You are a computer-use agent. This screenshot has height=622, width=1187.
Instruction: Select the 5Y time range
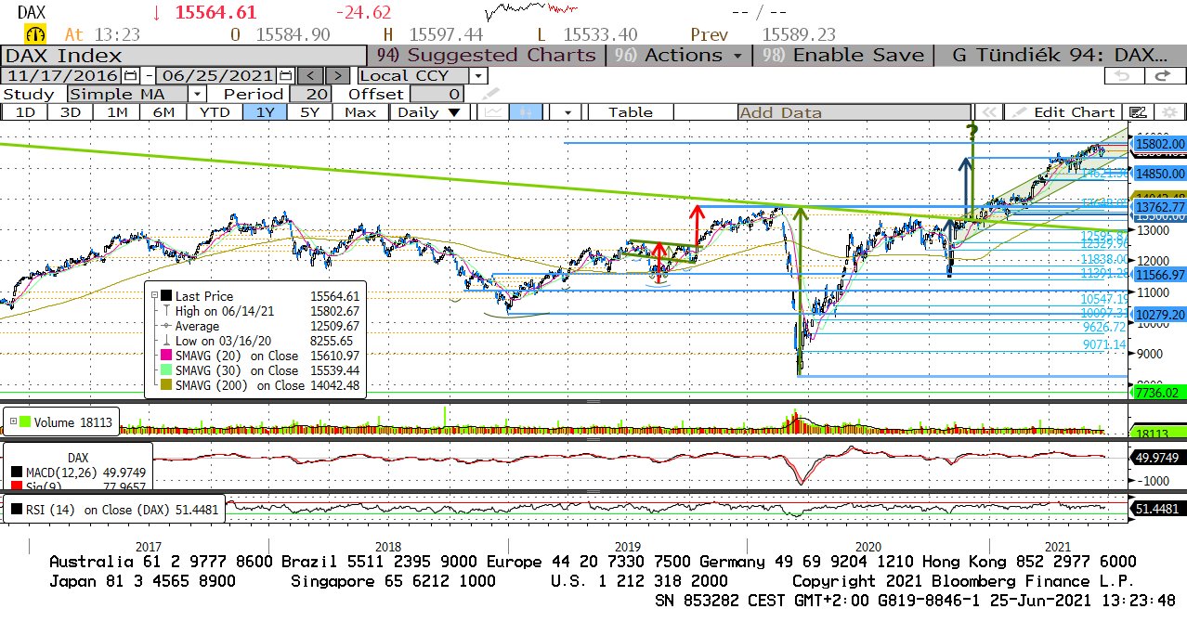[x=309, y=112]
